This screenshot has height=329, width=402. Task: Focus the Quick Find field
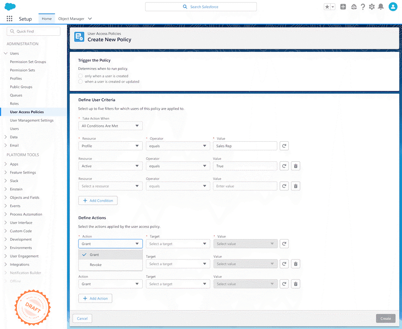[x=33, y=31]
